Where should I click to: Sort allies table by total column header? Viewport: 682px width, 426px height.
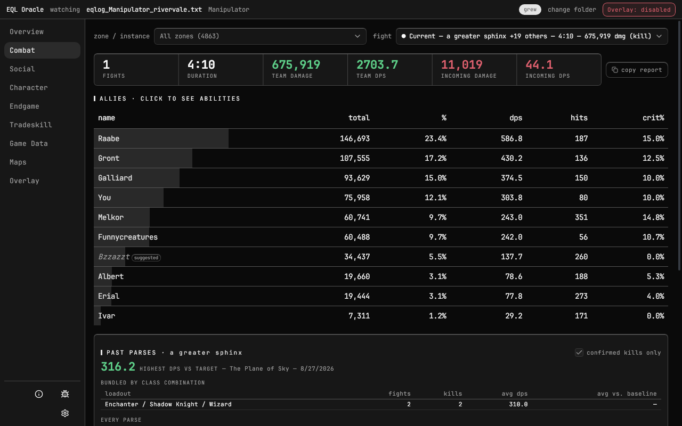[359, 118]
